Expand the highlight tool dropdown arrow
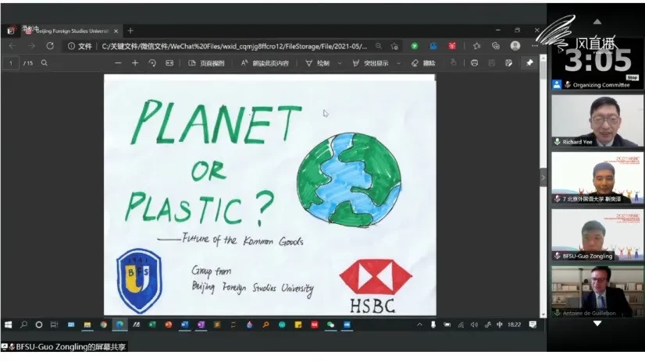This screenshot has height=362, width=645. click(x=398, y=63)
